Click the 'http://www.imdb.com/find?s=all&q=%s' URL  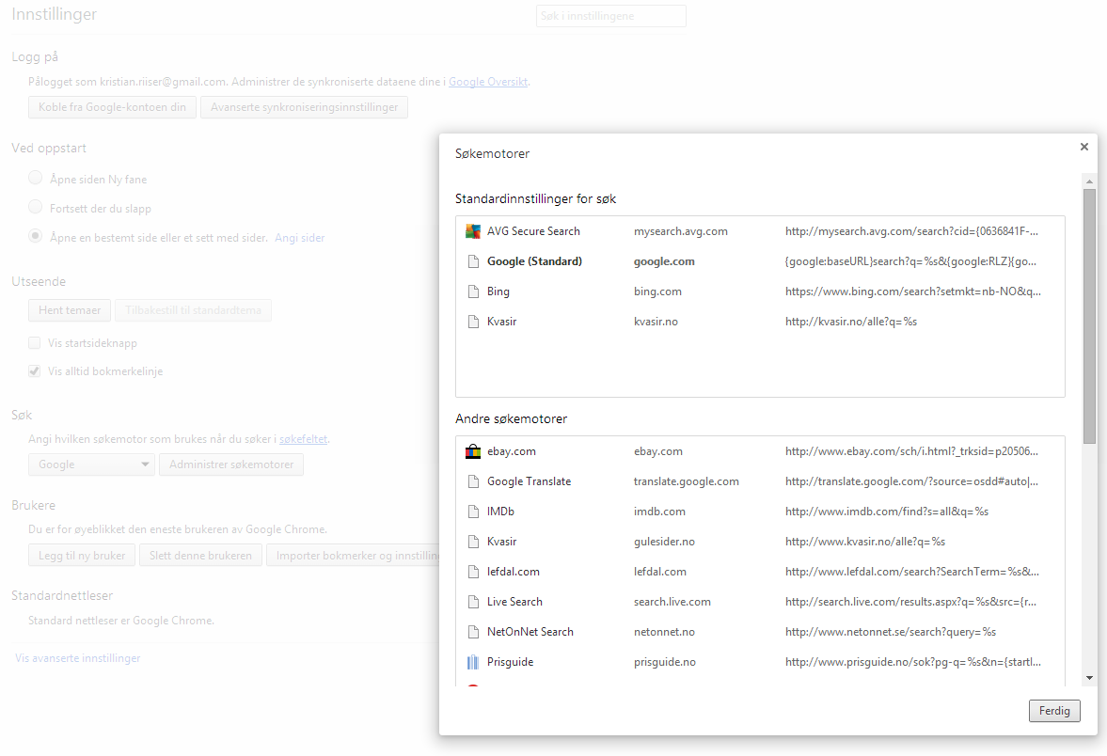pos(887,512)
